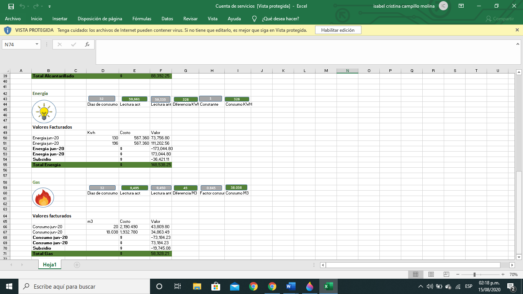523x294 pixels.
Task: Close the Protected View warning bar
Action: coord(517,30)
